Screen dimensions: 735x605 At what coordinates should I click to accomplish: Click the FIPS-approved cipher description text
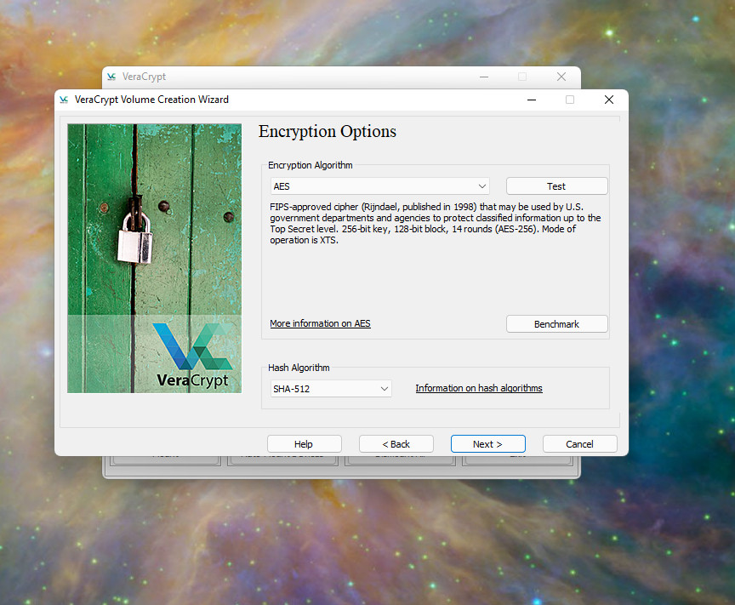tap(435, 224)
